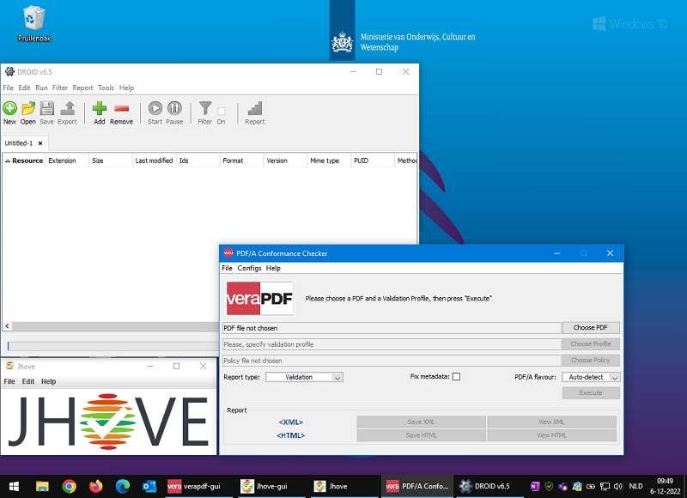Add resources with the green plus icon
The image size is (687, 498).
(x=100, y=112)
